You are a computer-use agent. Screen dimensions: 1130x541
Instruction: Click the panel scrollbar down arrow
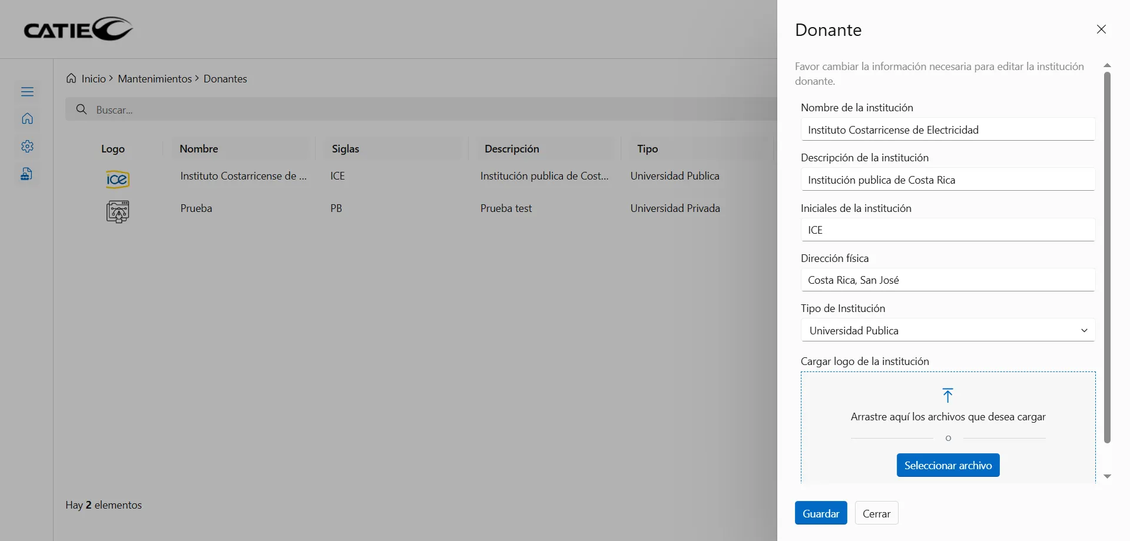coord(1107,476)
